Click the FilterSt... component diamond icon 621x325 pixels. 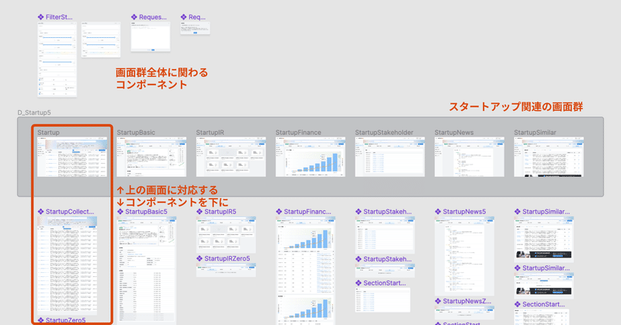(x=40, y=17)
